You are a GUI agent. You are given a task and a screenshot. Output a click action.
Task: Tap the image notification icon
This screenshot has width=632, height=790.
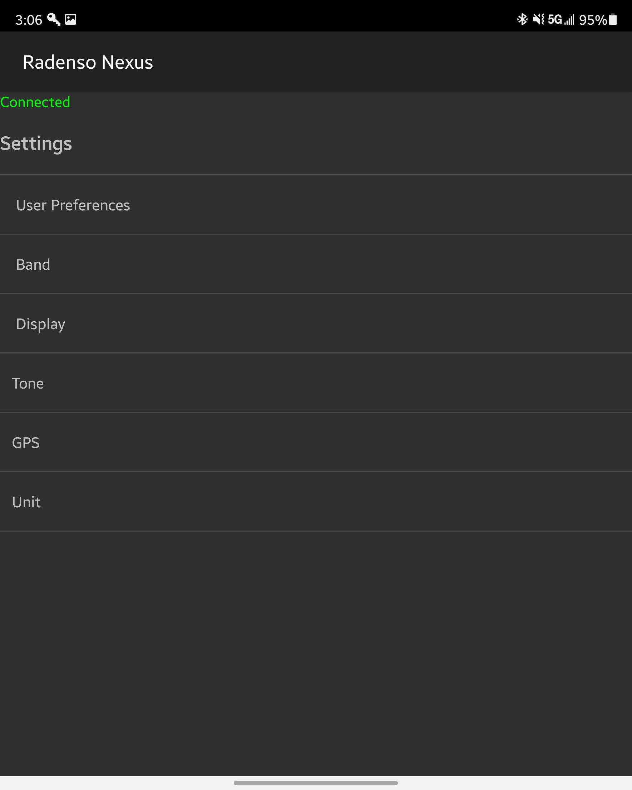tap(70, 19)
